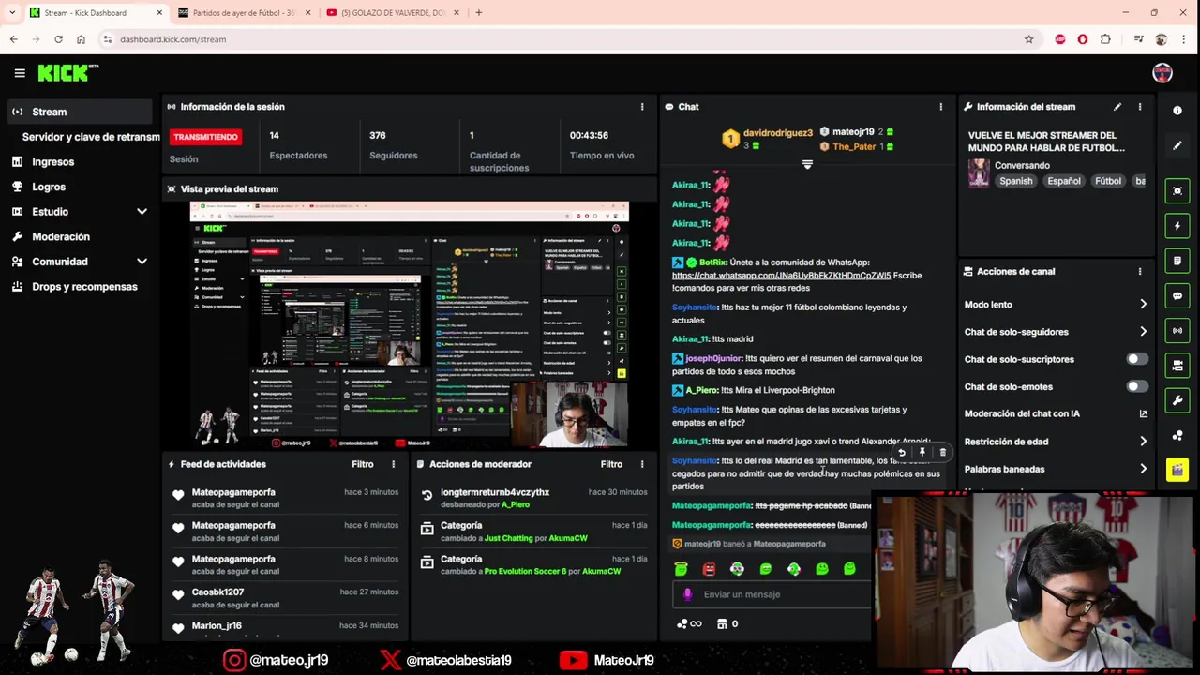Click the Español tag
Viewport: 1200px width, 675px height.
point(1064,181)
